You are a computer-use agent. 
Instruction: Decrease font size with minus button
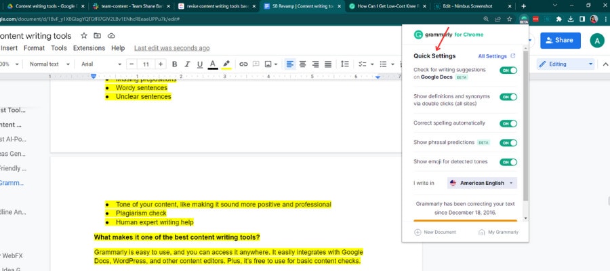point(132,64)
